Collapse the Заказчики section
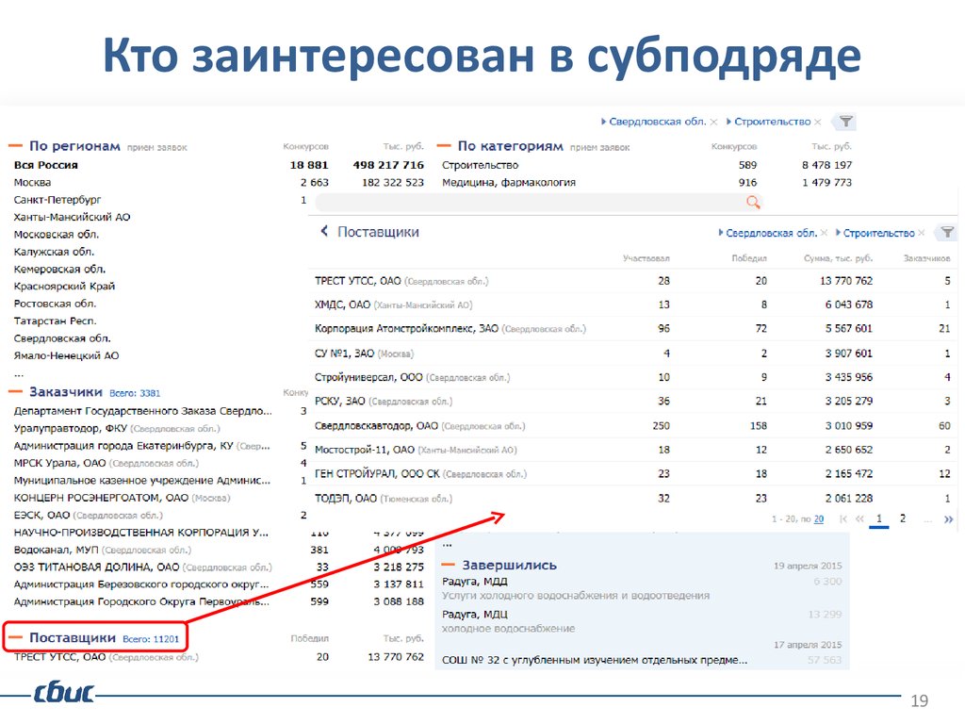The height and width of the screenshot is (724, 965). tap(16, 390)
